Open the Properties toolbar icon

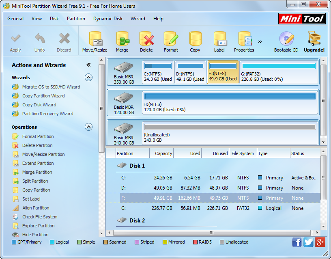[x=245, y=39]
